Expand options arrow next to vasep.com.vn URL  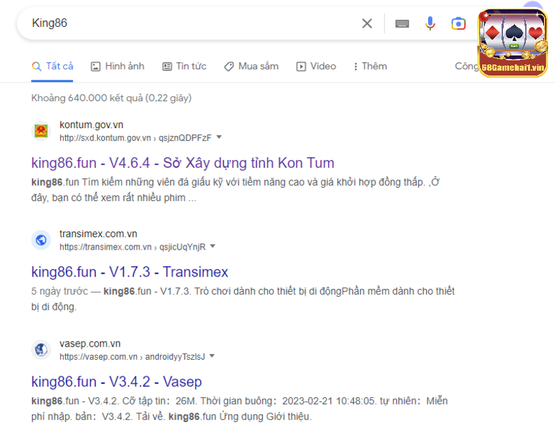[x=212, y=356]
